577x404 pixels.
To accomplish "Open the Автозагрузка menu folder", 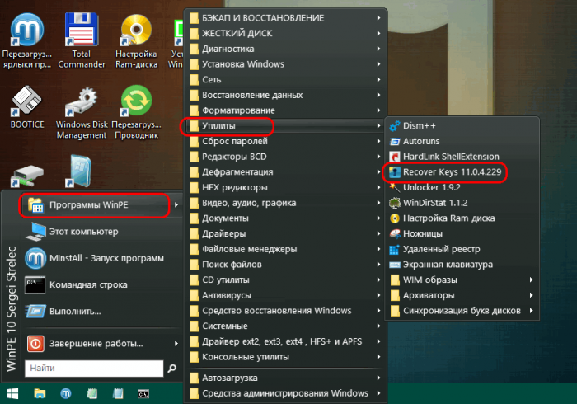I will (285, 378).
